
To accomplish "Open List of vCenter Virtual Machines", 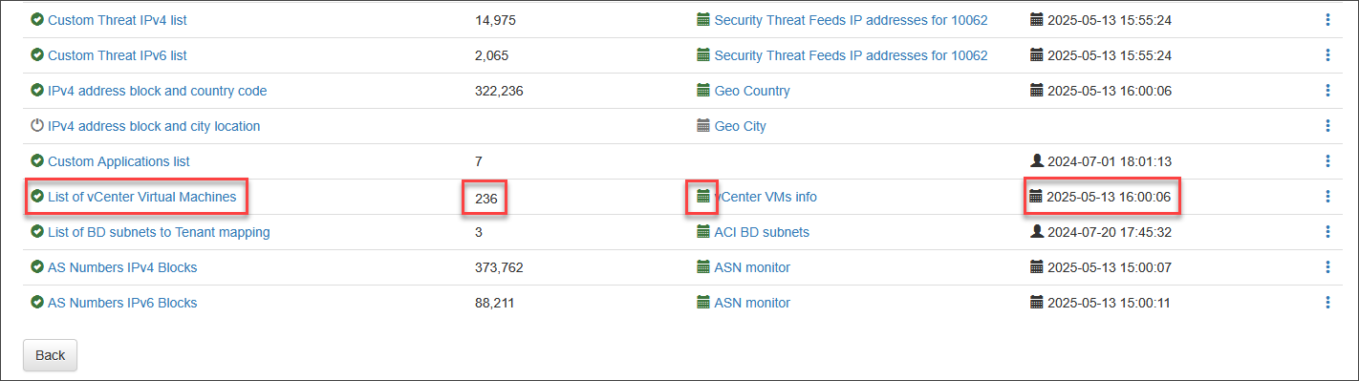I will tap(141, 197).
